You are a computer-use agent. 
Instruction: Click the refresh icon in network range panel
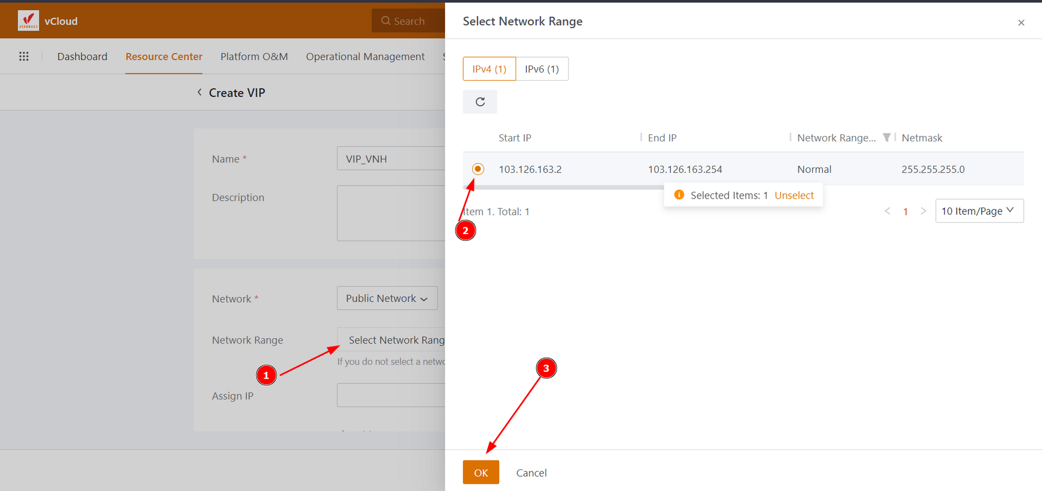480,102
